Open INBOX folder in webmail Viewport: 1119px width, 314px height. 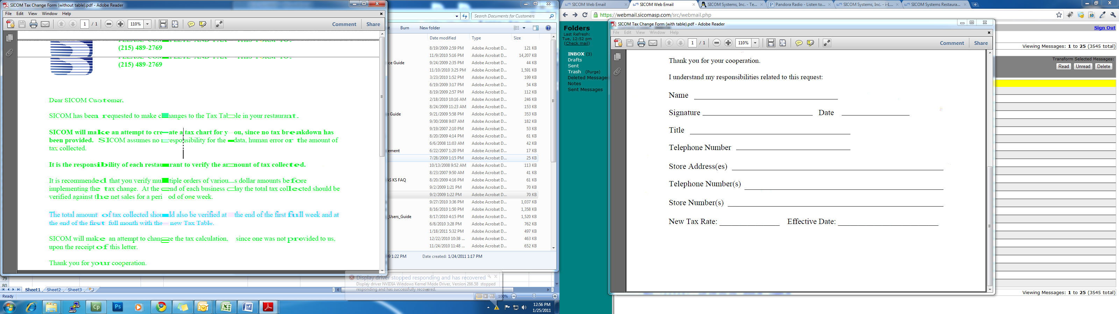[x=576, y=54]
